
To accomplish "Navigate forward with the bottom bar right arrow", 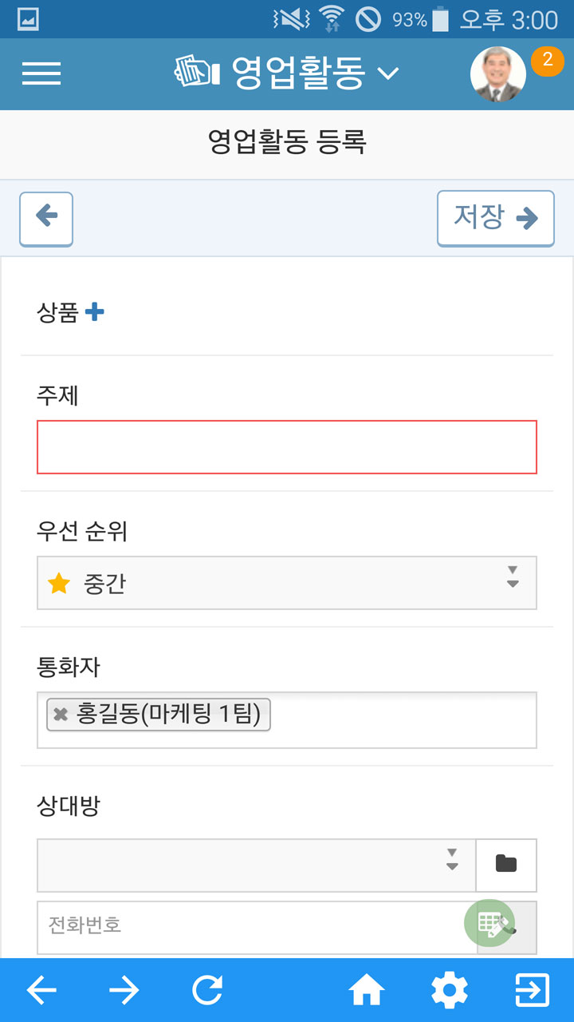I will 124,991.
